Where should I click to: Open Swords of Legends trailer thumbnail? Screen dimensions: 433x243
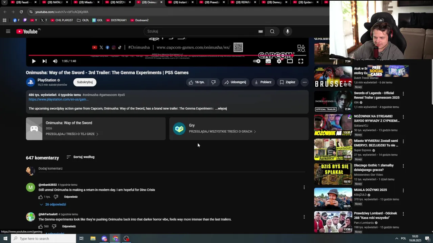[333, 101]
